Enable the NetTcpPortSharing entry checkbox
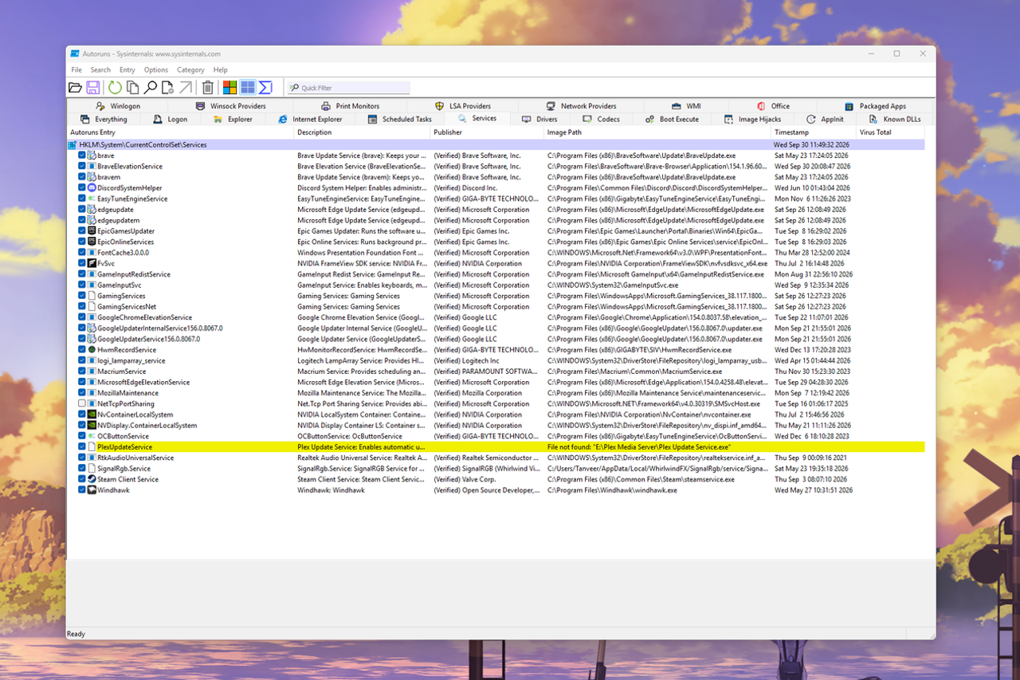The image size is (1020, 680). pos(82,403)
